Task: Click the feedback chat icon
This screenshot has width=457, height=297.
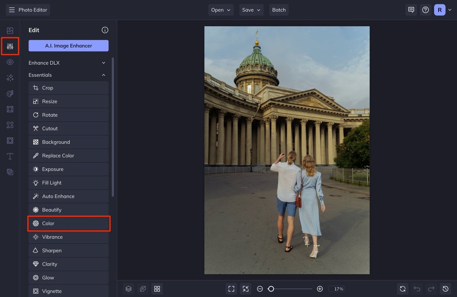Action: [411, 10]
